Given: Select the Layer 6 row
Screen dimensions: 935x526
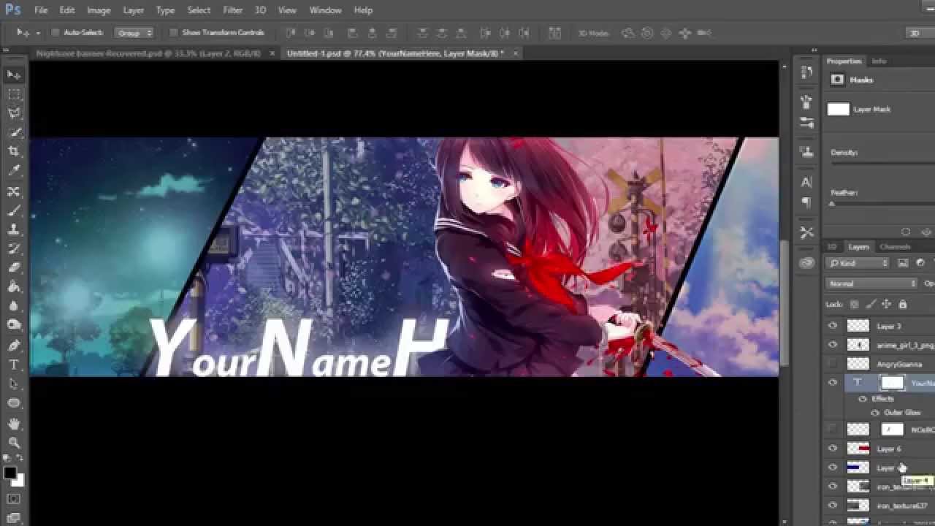Looking at the screenshot, I should pos(879,449).
